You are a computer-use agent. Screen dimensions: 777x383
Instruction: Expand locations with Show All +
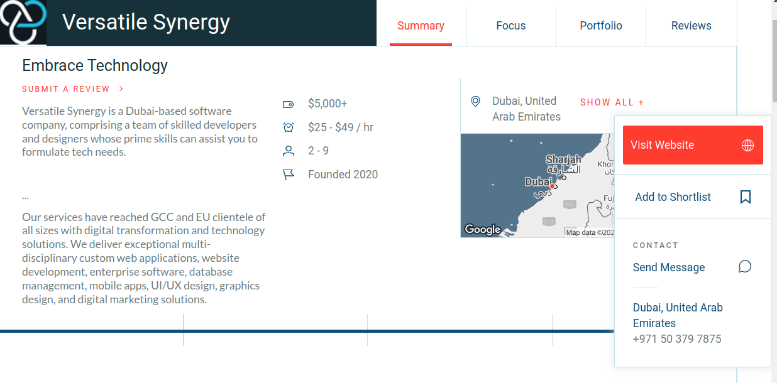click(x=612, y=102)
